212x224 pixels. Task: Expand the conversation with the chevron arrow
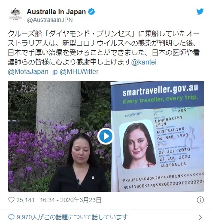(x=200, y=218)
